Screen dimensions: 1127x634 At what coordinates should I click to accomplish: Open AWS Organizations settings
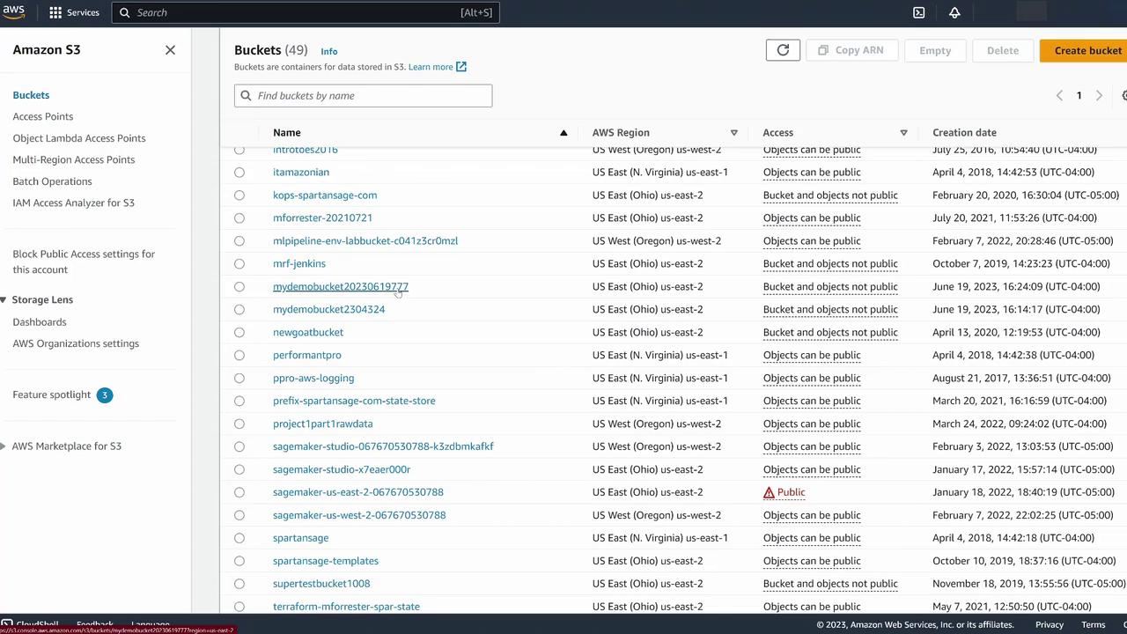pos(76,343)
